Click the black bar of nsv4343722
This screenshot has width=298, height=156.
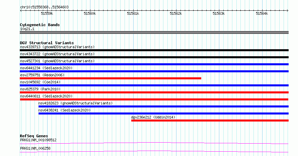[154, 57]
